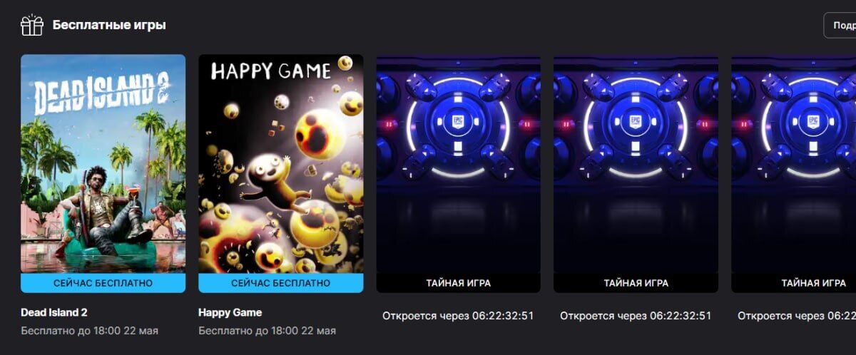Click the HAPPY GAME logo text on cover
The width and height of the screenshot is (856, 355).
click(x=272, y=71)
